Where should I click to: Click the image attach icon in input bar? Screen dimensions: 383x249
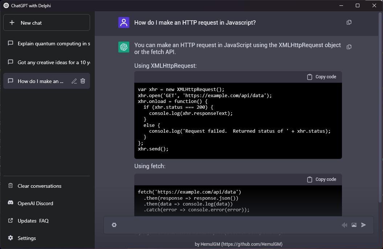[x=354, y=225]
